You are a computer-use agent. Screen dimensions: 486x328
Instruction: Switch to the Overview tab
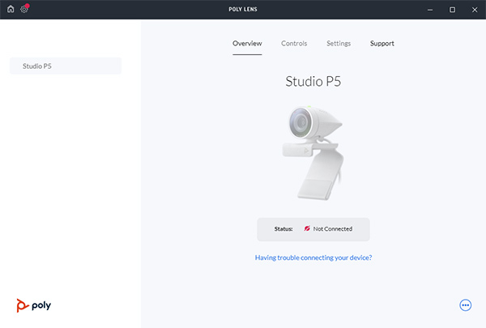tap(247, 44)
